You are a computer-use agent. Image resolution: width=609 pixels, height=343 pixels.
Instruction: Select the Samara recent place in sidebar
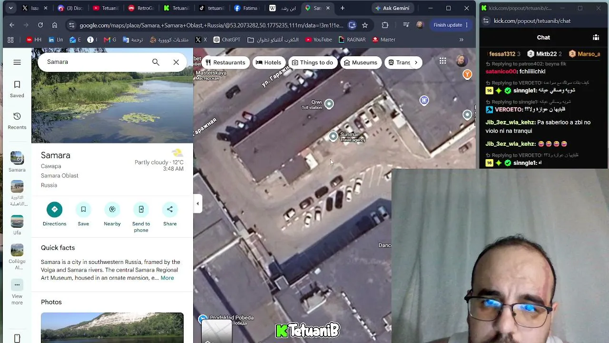(x=17, y=162)
